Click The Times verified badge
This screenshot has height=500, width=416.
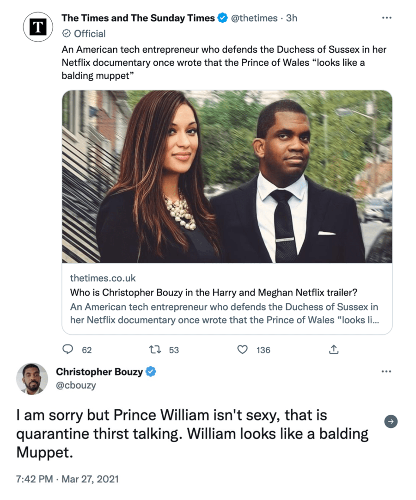click(223, 18)
